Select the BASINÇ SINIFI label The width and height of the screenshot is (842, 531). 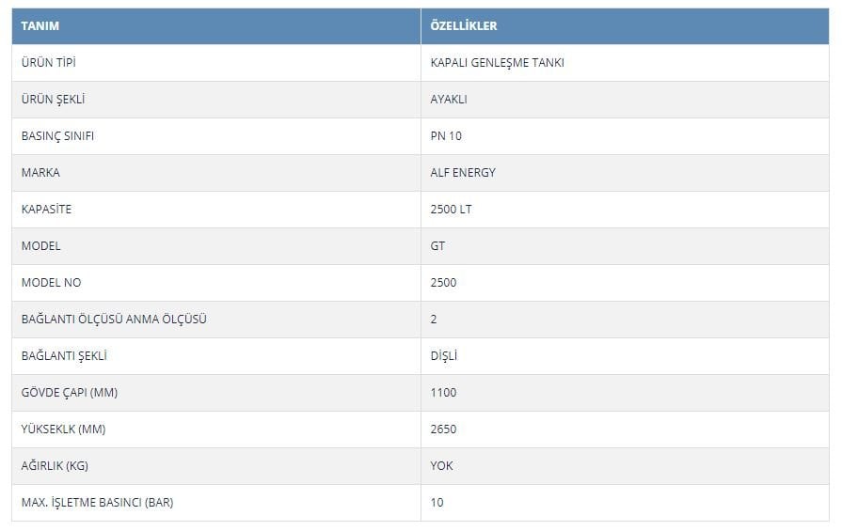click(57, 136)
